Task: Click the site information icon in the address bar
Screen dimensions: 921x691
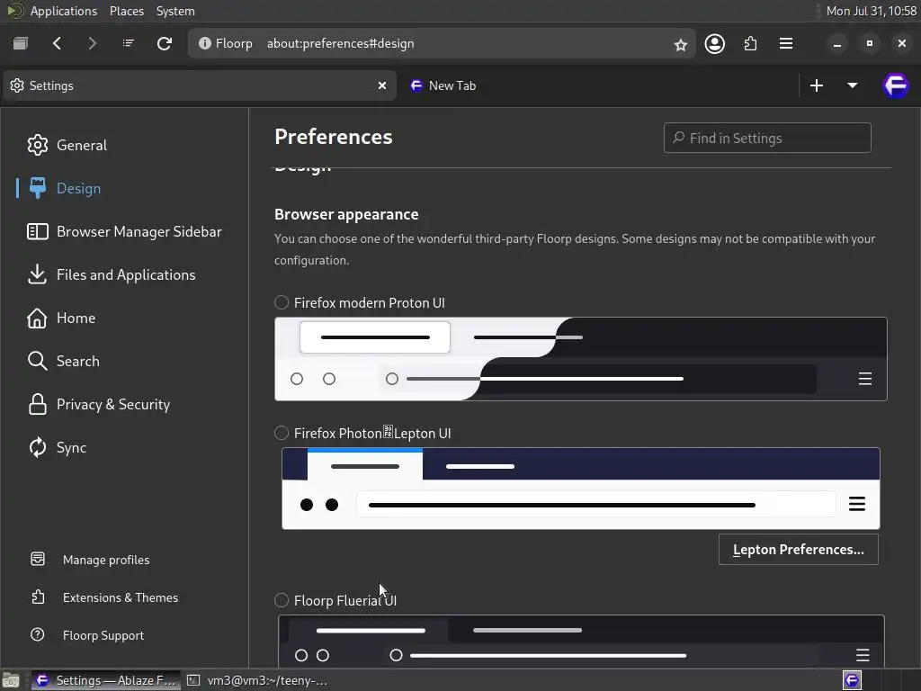Action: point(204,43)
